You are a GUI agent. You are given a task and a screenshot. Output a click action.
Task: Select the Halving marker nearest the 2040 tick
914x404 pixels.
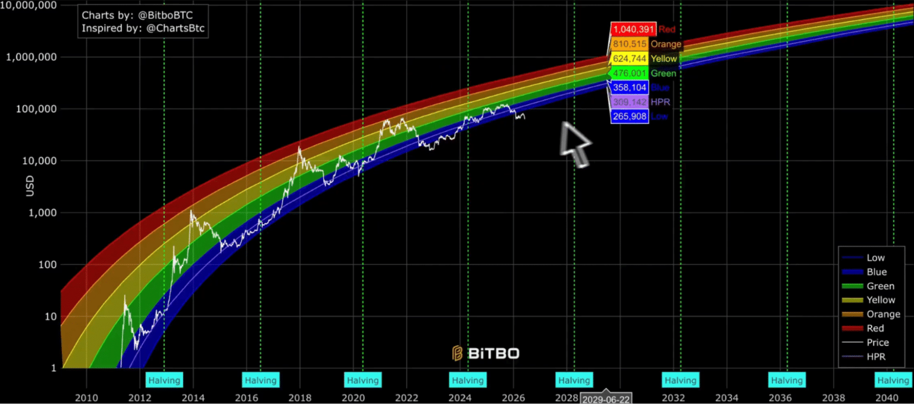893,380
